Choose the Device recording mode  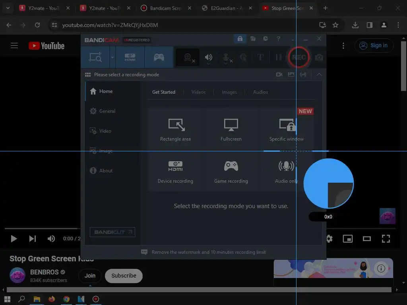pos(175,172)
